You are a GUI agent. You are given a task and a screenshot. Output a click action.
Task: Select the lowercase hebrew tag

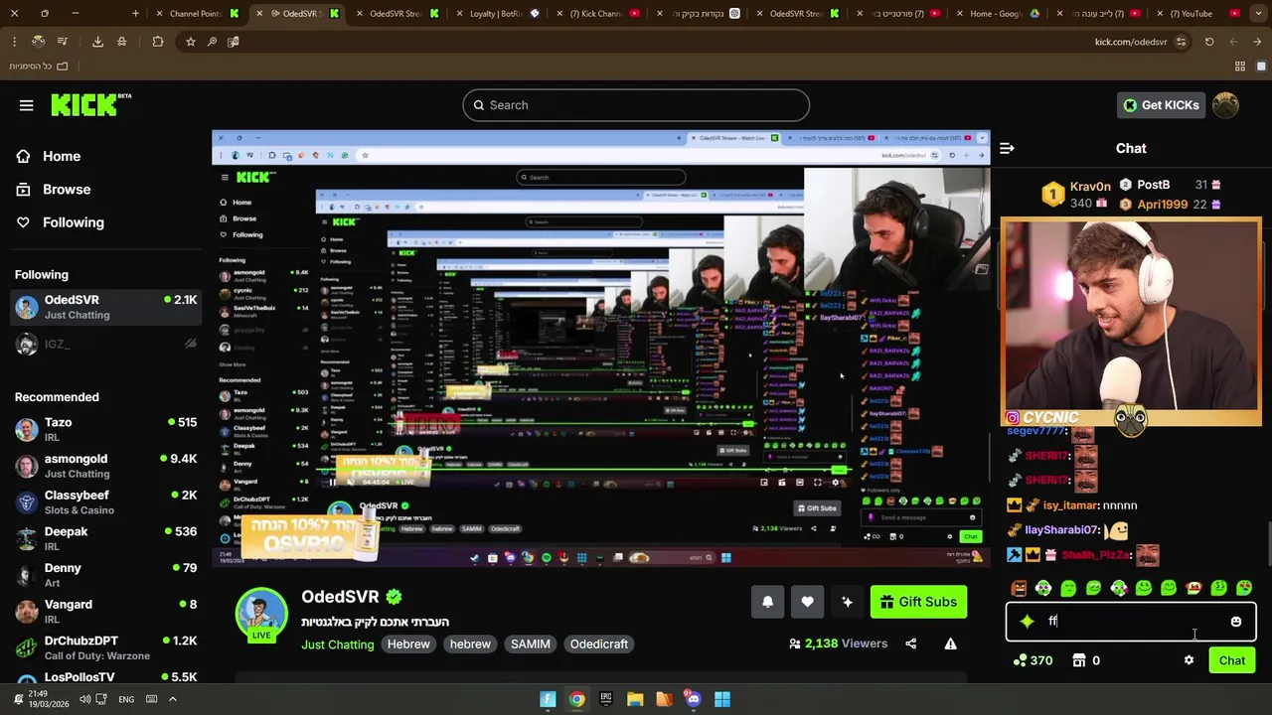pyautogui.click(x=470, y=644)
